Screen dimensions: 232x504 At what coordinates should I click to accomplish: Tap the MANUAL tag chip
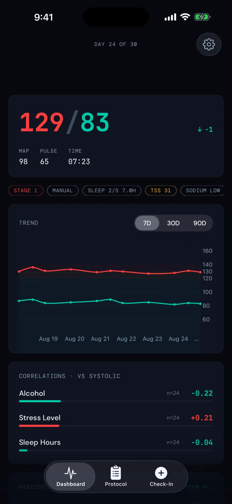point(63,190)
